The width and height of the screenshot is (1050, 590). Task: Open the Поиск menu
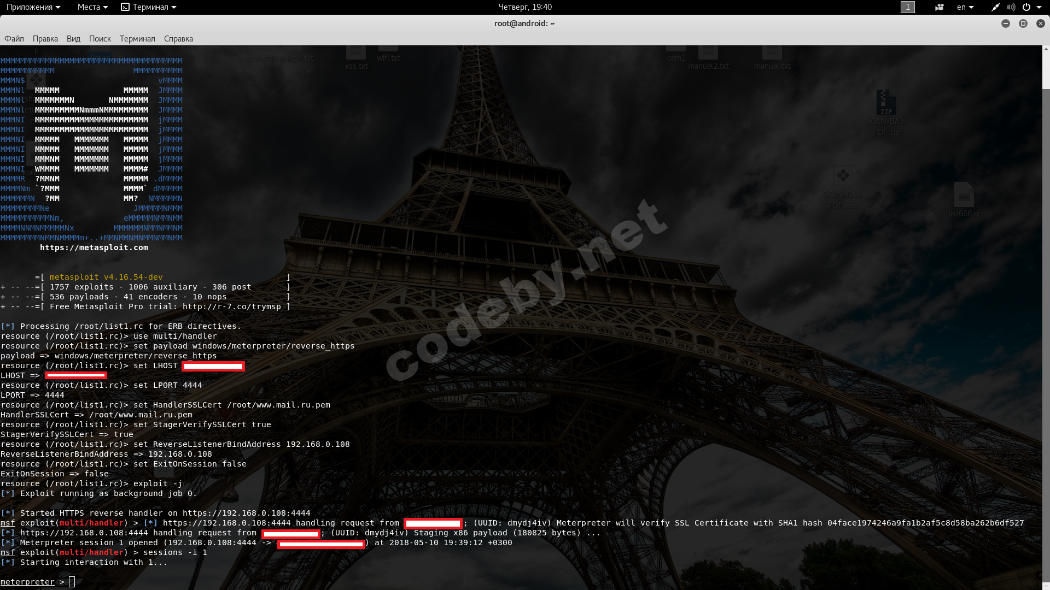pos(100,39)
